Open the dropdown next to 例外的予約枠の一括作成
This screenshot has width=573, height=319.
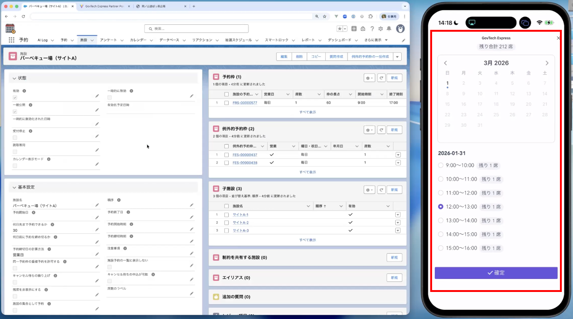[x=397, y=56]
